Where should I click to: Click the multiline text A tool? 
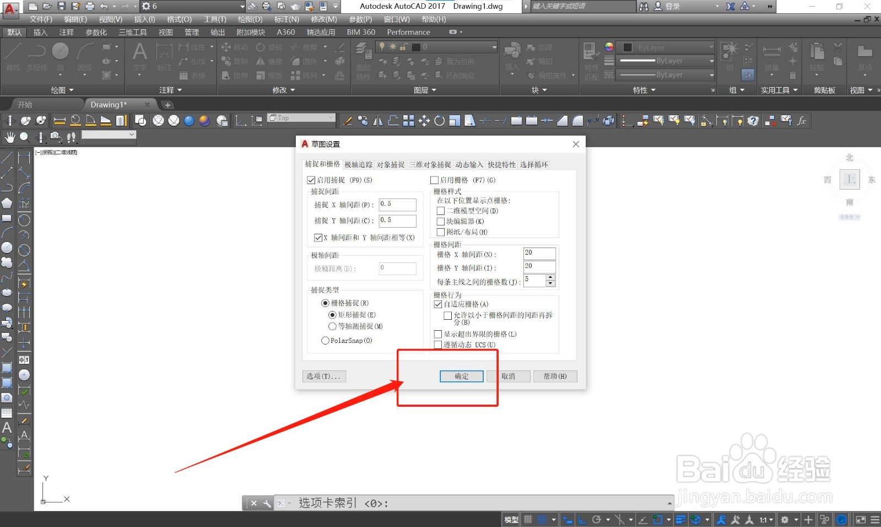[7, 427]
